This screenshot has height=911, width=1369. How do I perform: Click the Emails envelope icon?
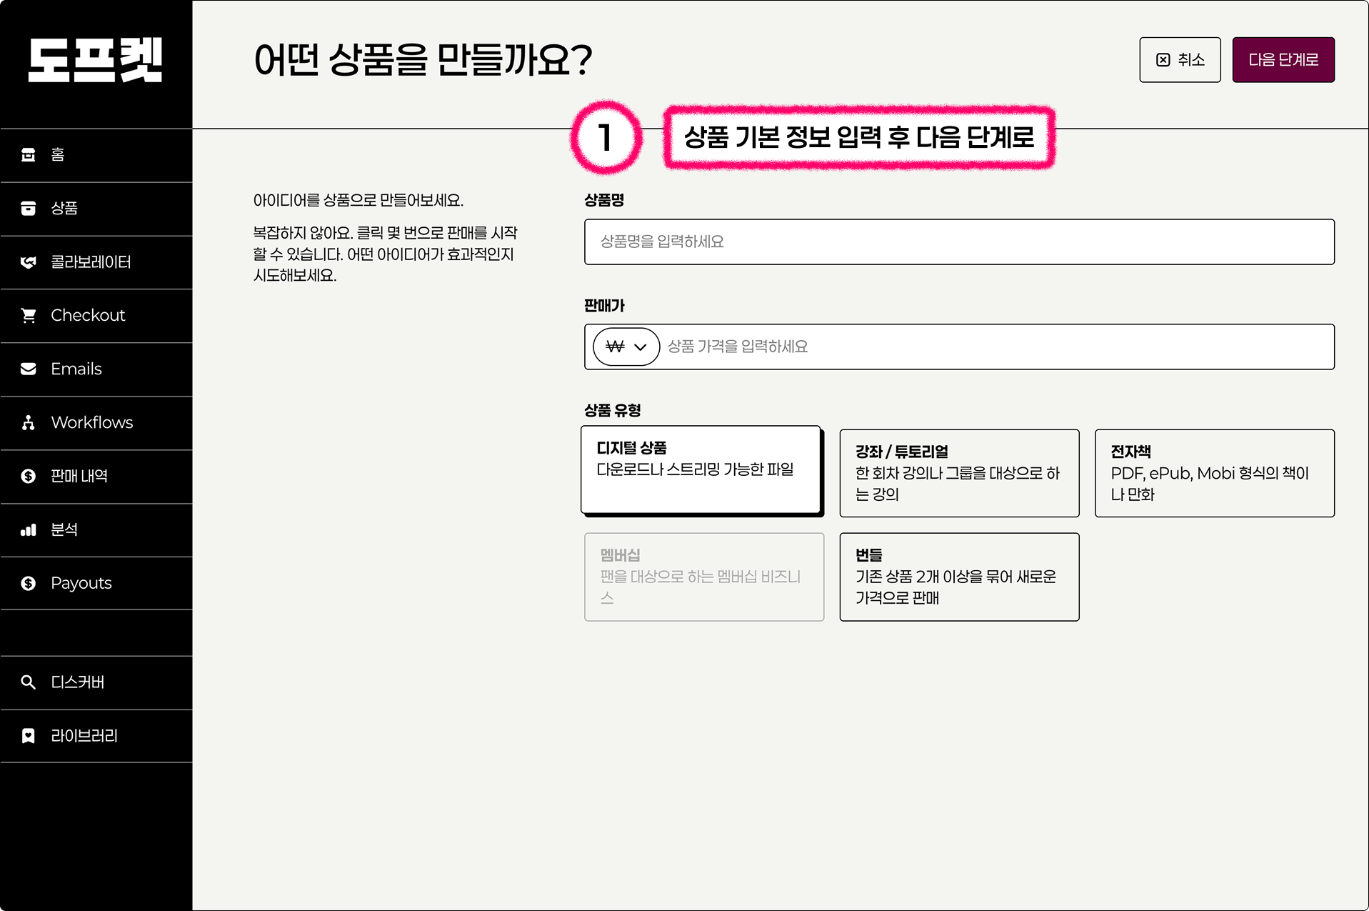29,369
